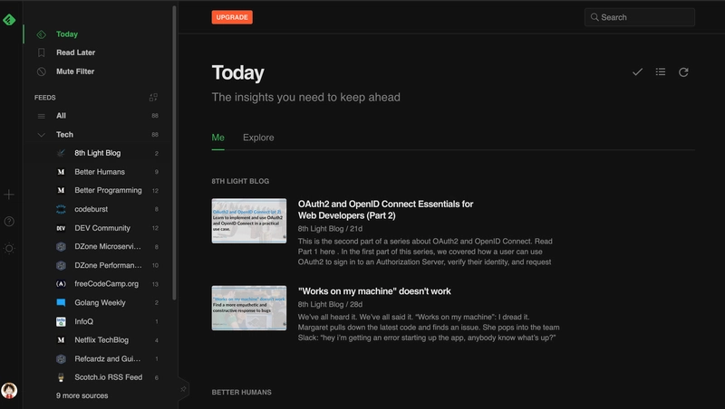The height and width of the screenshot is (409, 725).
Task: Select the DZone Performan... feed
Action: click(x=108, y=265)
